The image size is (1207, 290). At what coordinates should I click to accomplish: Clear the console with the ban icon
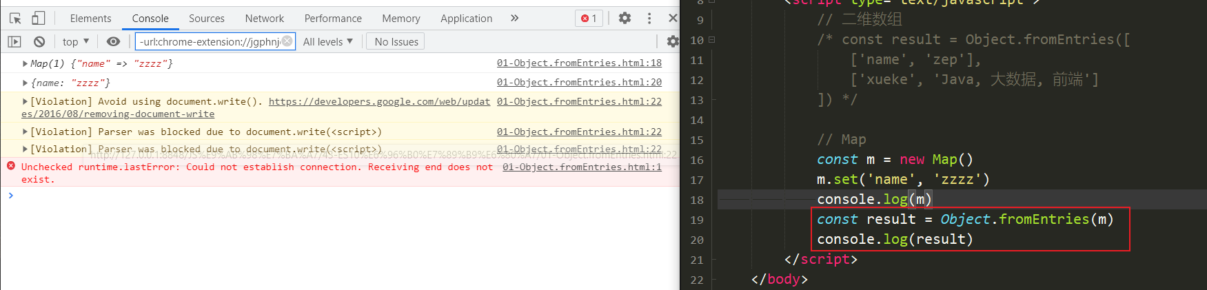[x=39, y=42]
